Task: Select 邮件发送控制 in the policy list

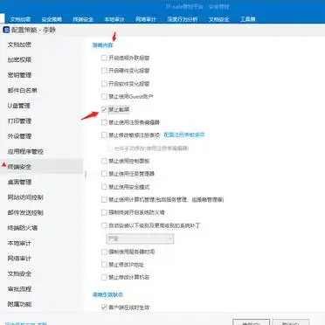Action: tap(25, 212)
